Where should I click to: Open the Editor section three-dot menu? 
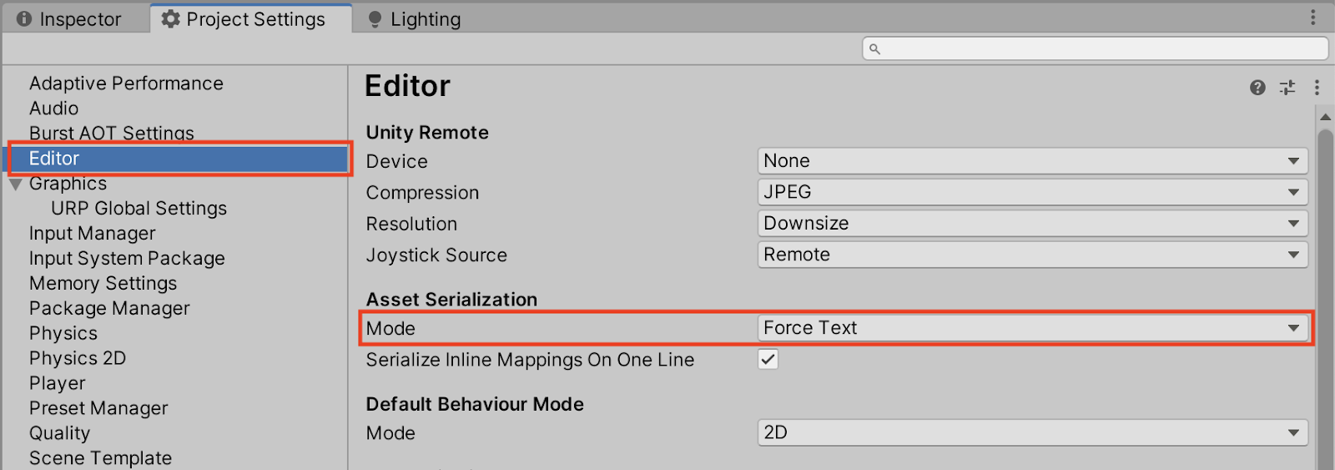point(1317,88)
